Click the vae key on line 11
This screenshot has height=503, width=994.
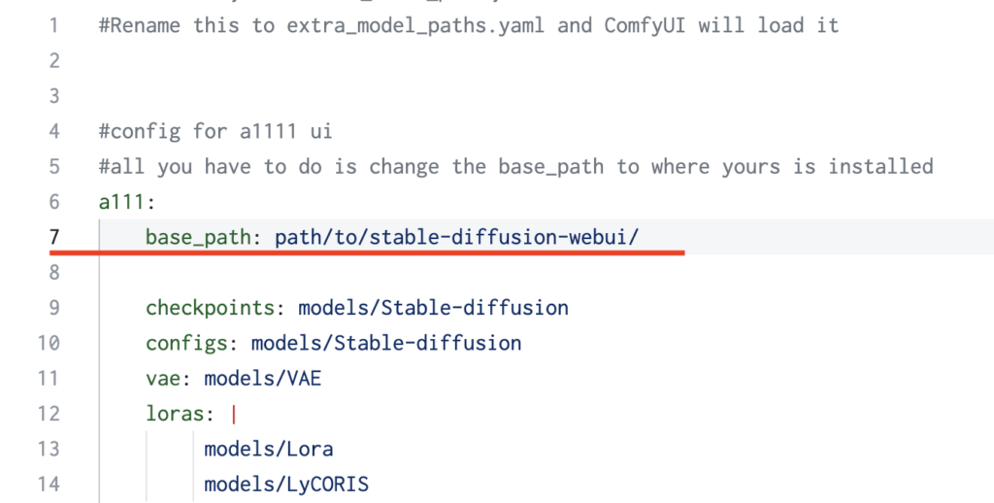point(163,379)
